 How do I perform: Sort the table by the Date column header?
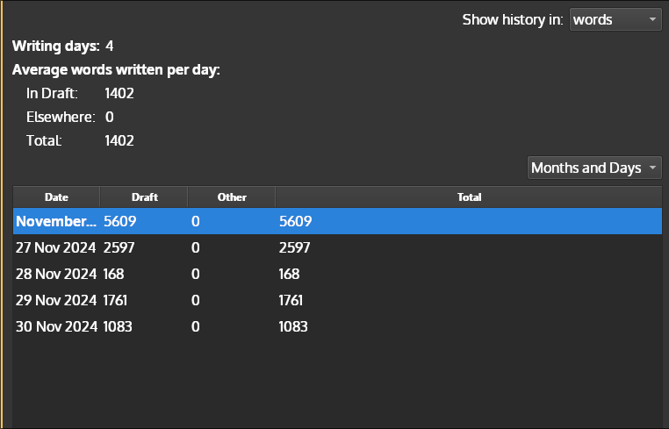pos(56,197)
